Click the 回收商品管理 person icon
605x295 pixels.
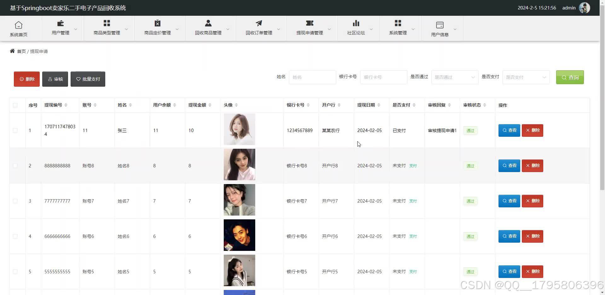tap(208, 23)
